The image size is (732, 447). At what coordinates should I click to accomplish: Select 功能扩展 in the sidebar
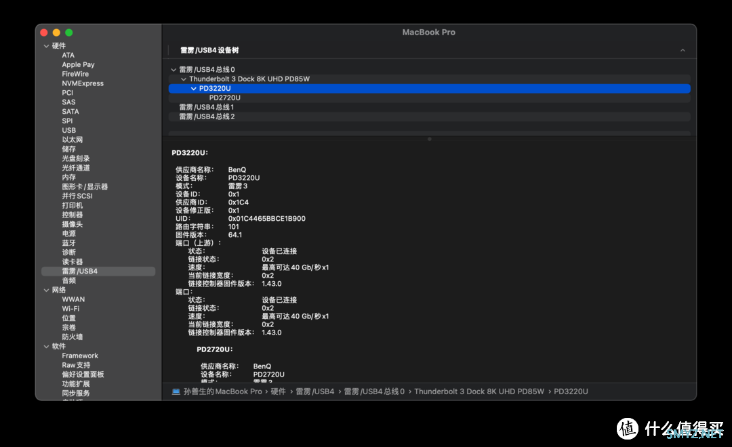click(76, 383)
